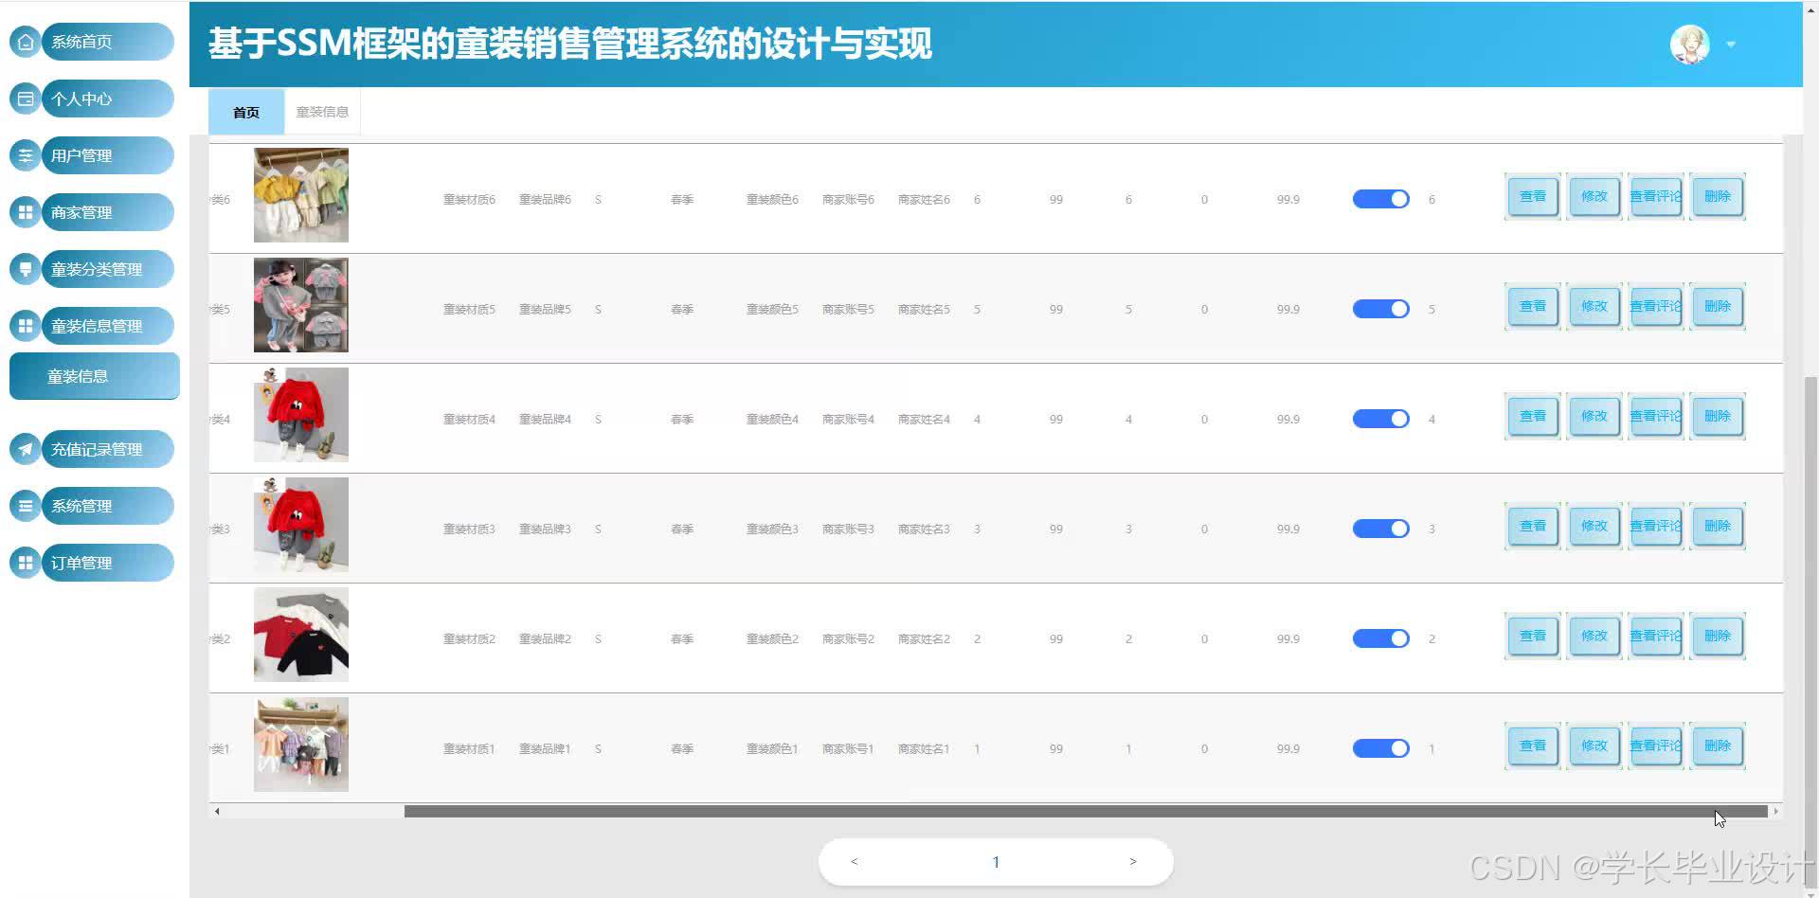Open the 系统首页 menu item
This screenshot has height=898, width=1819.
click(x=107, y=42)
